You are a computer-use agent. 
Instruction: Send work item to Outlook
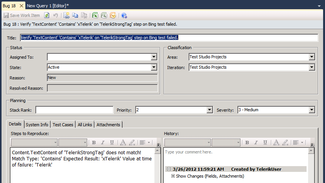(x=113, y=15)
